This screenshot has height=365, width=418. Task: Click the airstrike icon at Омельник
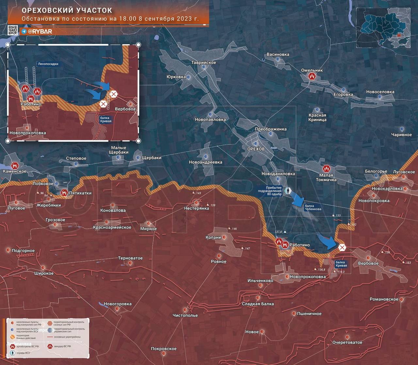click(x=312, y=76)
